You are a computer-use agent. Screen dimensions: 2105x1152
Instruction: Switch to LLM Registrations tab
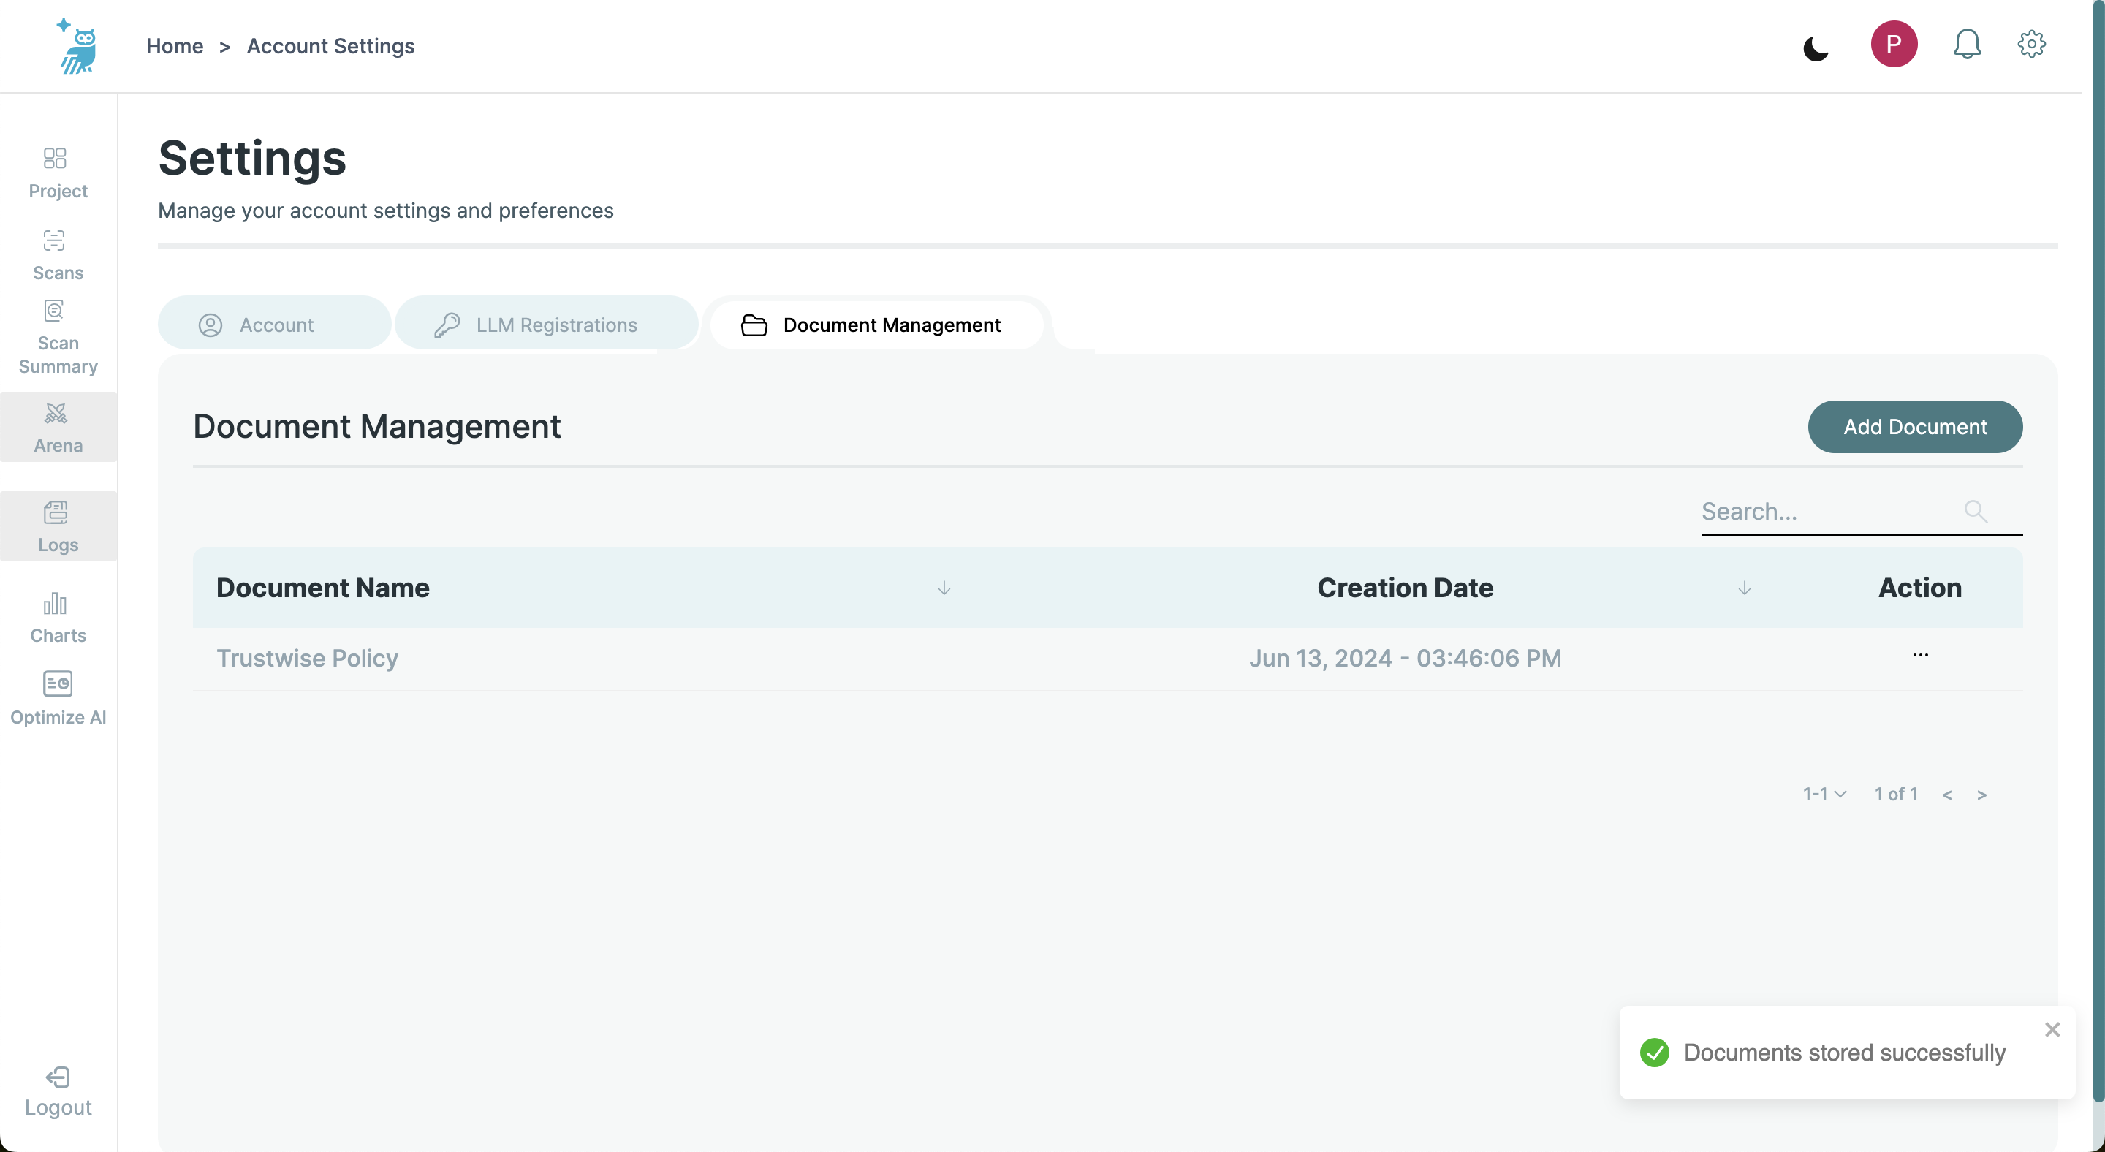pyautogui.click(x=546, y=325)
